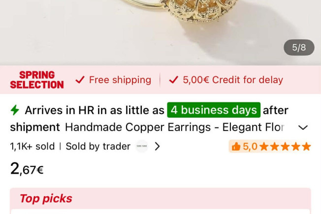Open the SPRING SELECTION promotion badge
Viewport: 321px width, 214px height.
[37, 80]
